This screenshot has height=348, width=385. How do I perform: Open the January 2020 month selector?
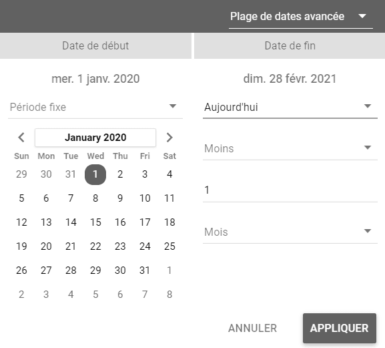coord(95,138)
